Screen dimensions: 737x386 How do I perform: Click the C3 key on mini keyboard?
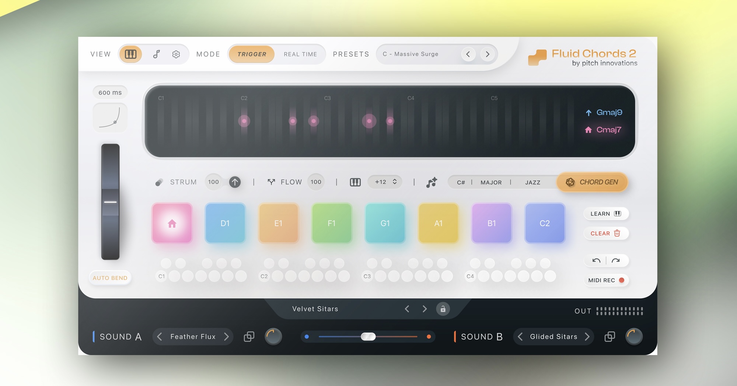tap(367, 276)
